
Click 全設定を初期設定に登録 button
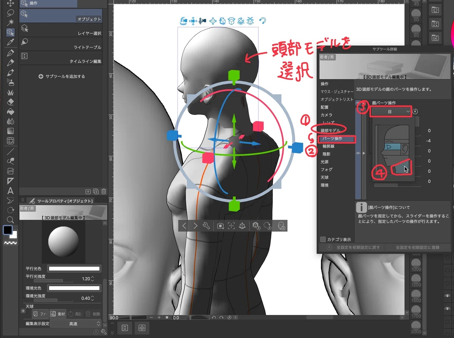point(418,247)
